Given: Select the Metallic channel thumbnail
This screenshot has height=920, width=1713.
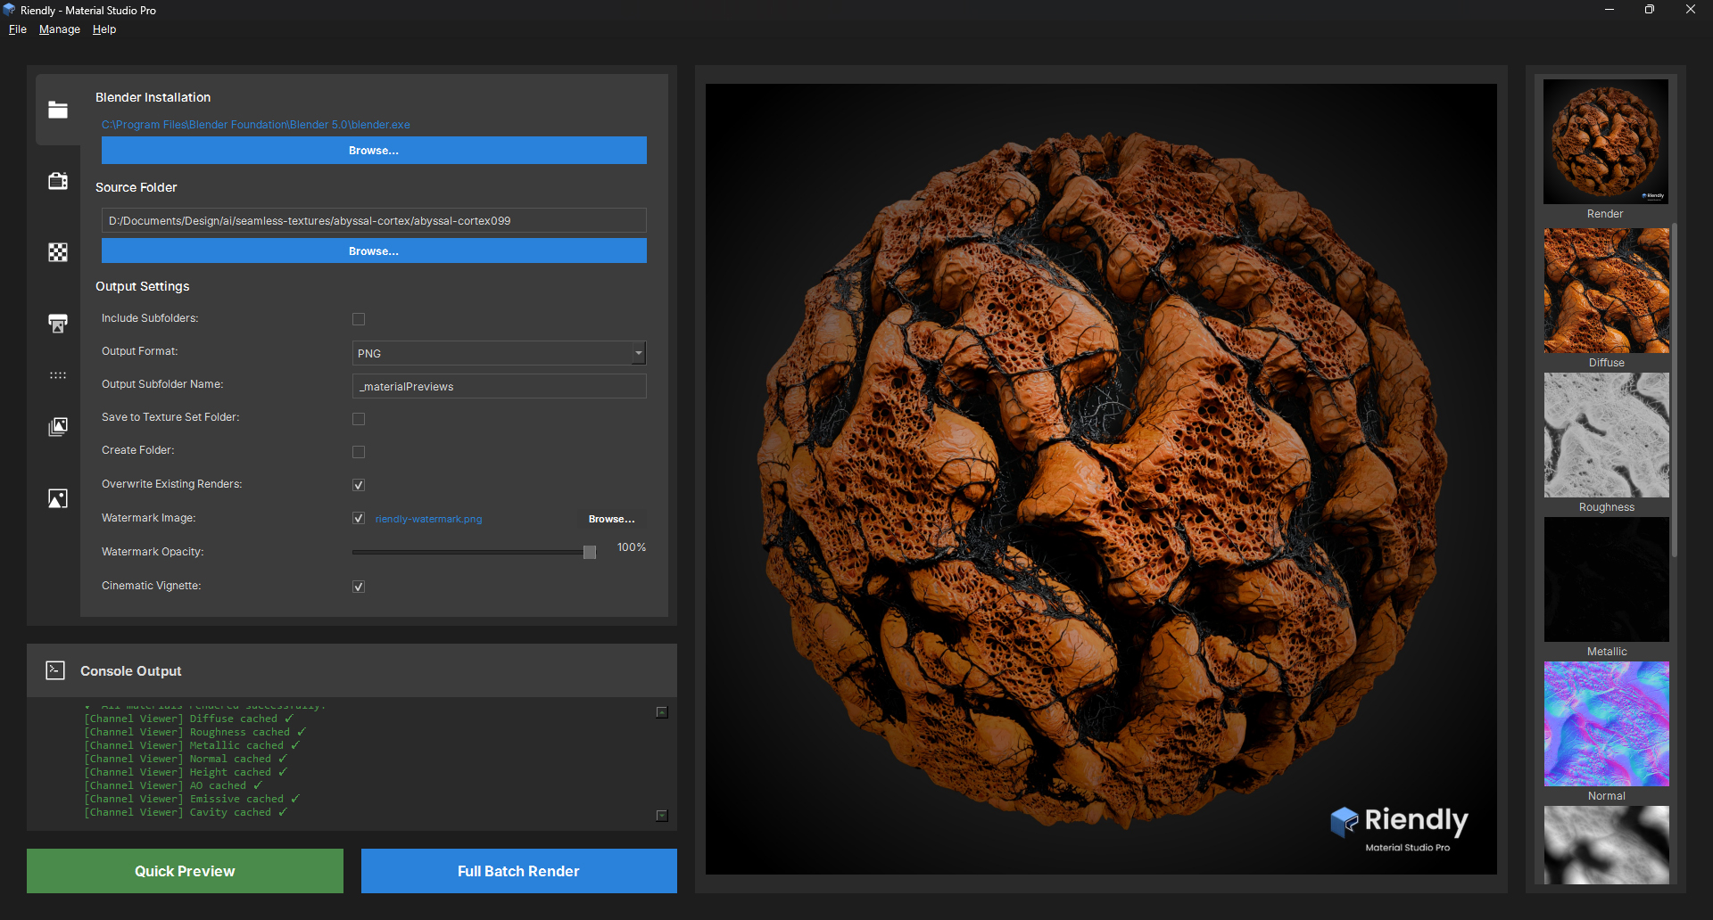Looking at the screenshot, I should tap(1607, 579).
